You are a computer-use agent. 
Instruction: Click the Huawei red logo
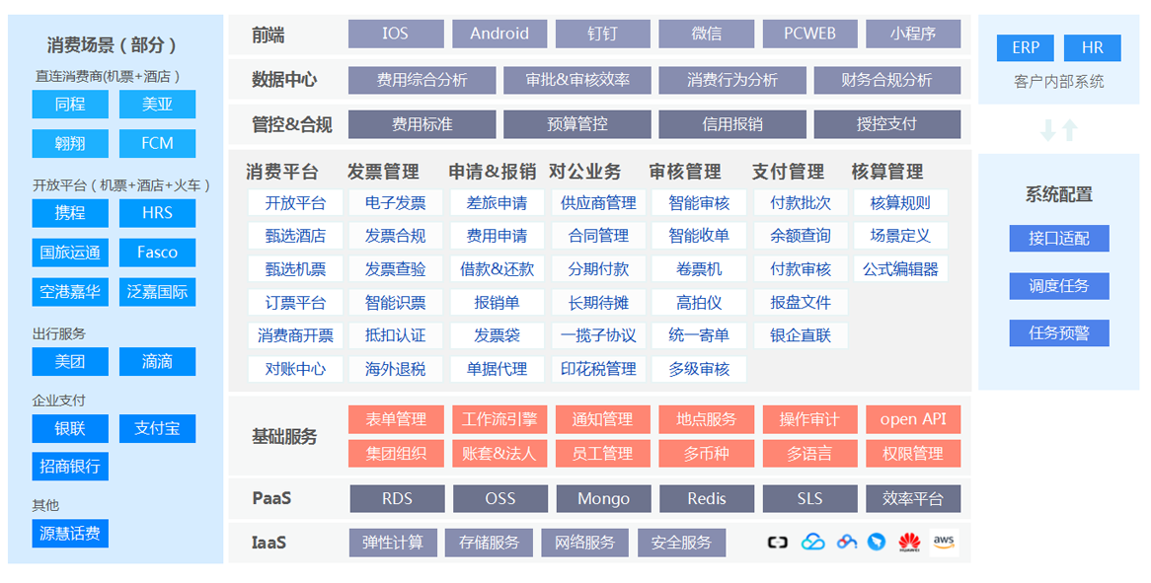click(x=909, y=543)
